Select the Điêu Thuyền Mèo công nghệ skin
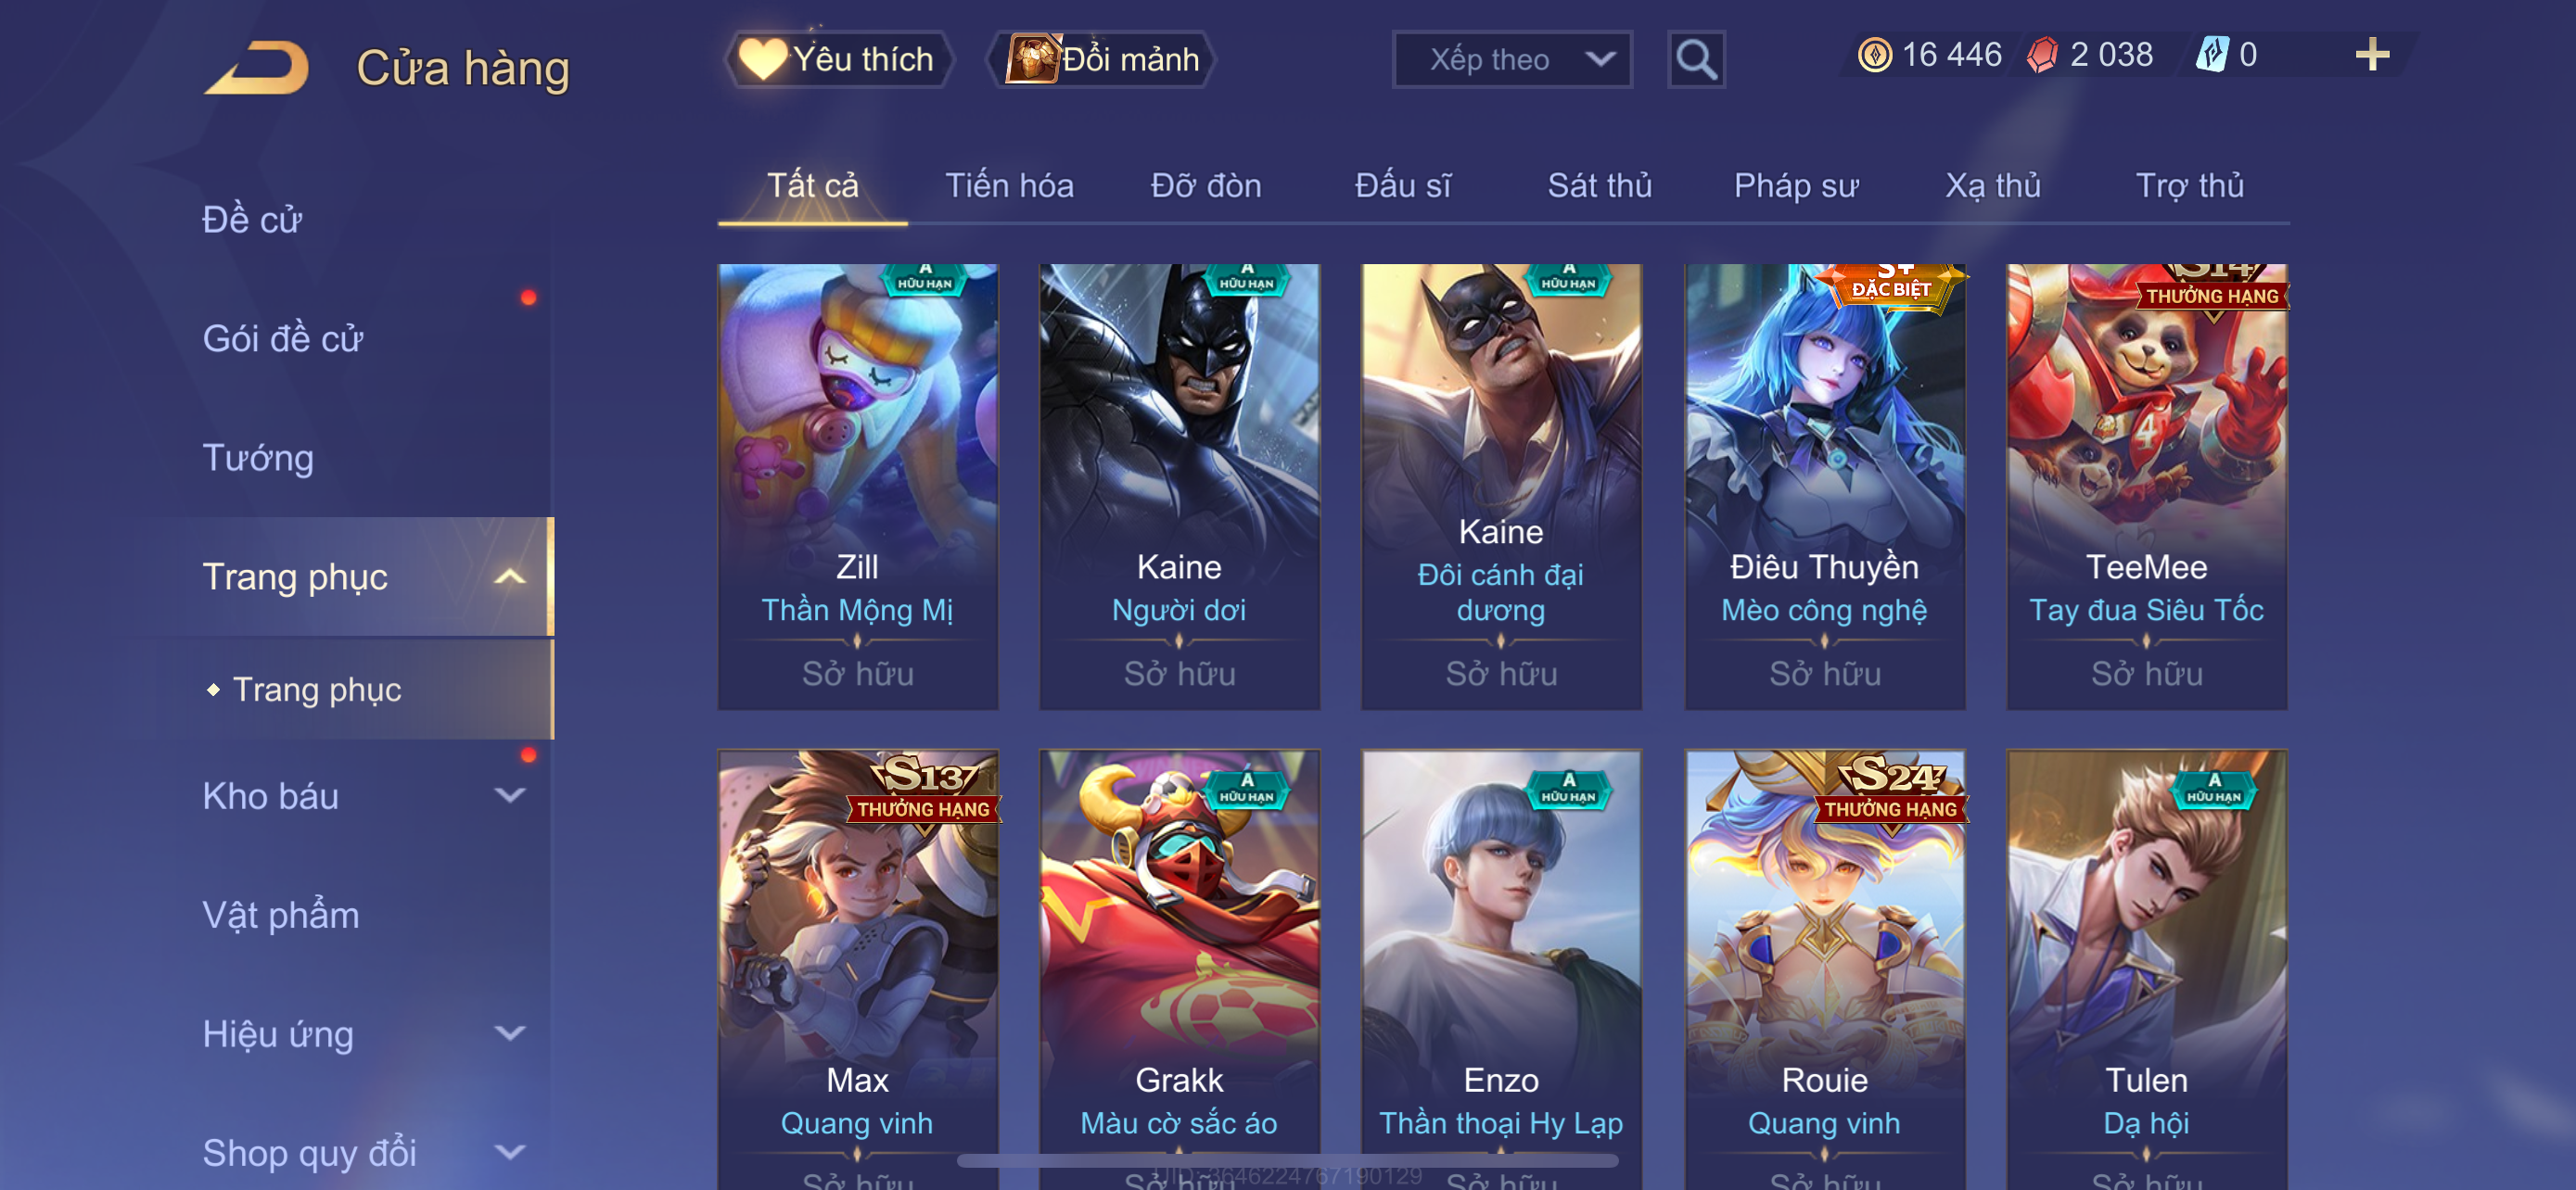2576x1190 pixels. [1824, 487]
